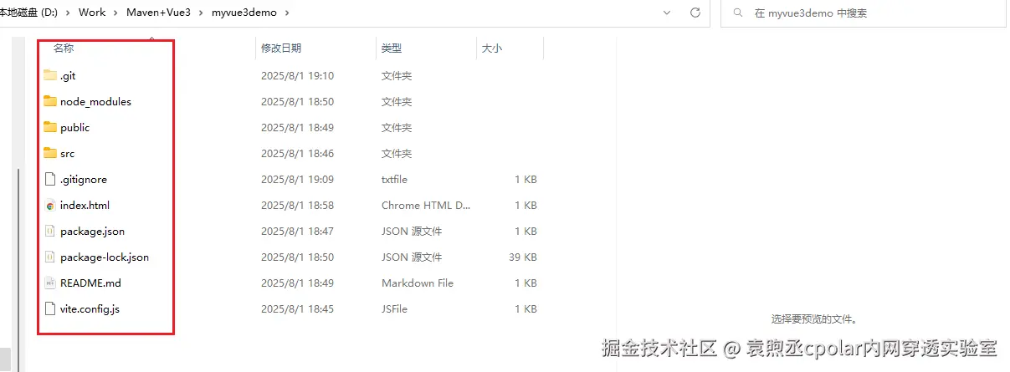Screen dimensions: 1010x372
Task: Open the address bar history dropdown
Action: (667, 13)
